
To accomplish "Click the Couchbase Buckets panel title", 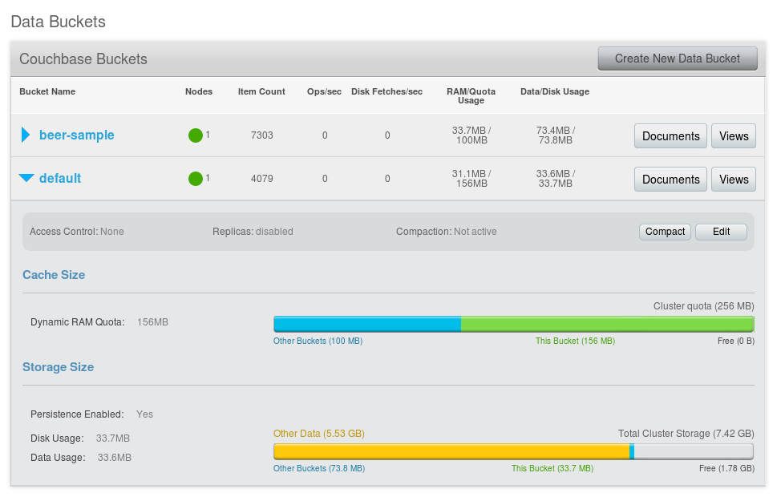I will point(83,59).
